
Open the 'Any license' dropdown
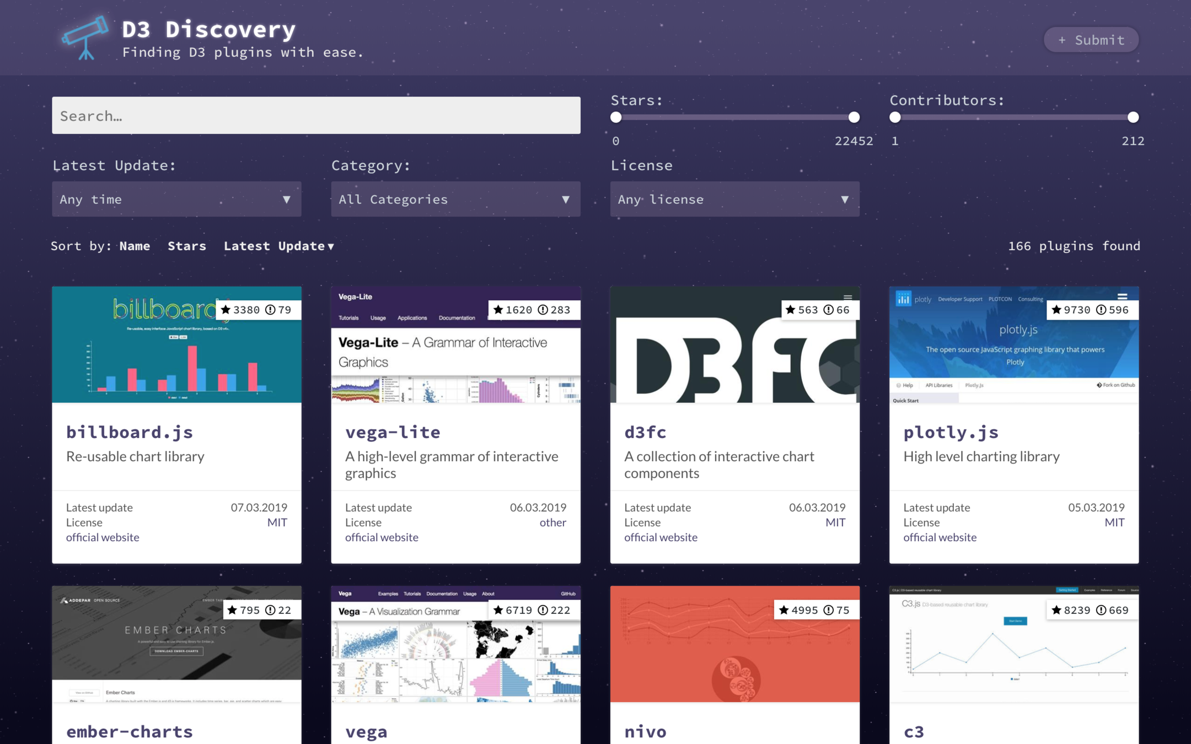click(x=734, y=199)
